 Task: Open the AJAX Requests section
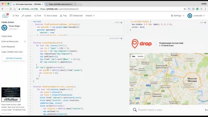click(x=8, y=47)
